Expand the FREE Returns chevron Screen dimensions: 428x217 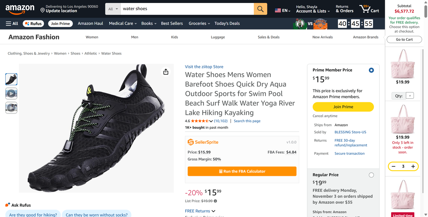click(213, 211)
